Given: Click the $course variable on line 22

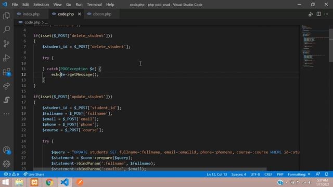Looking at the screenshot, I should pyautogui.click(x=50, y=130).
